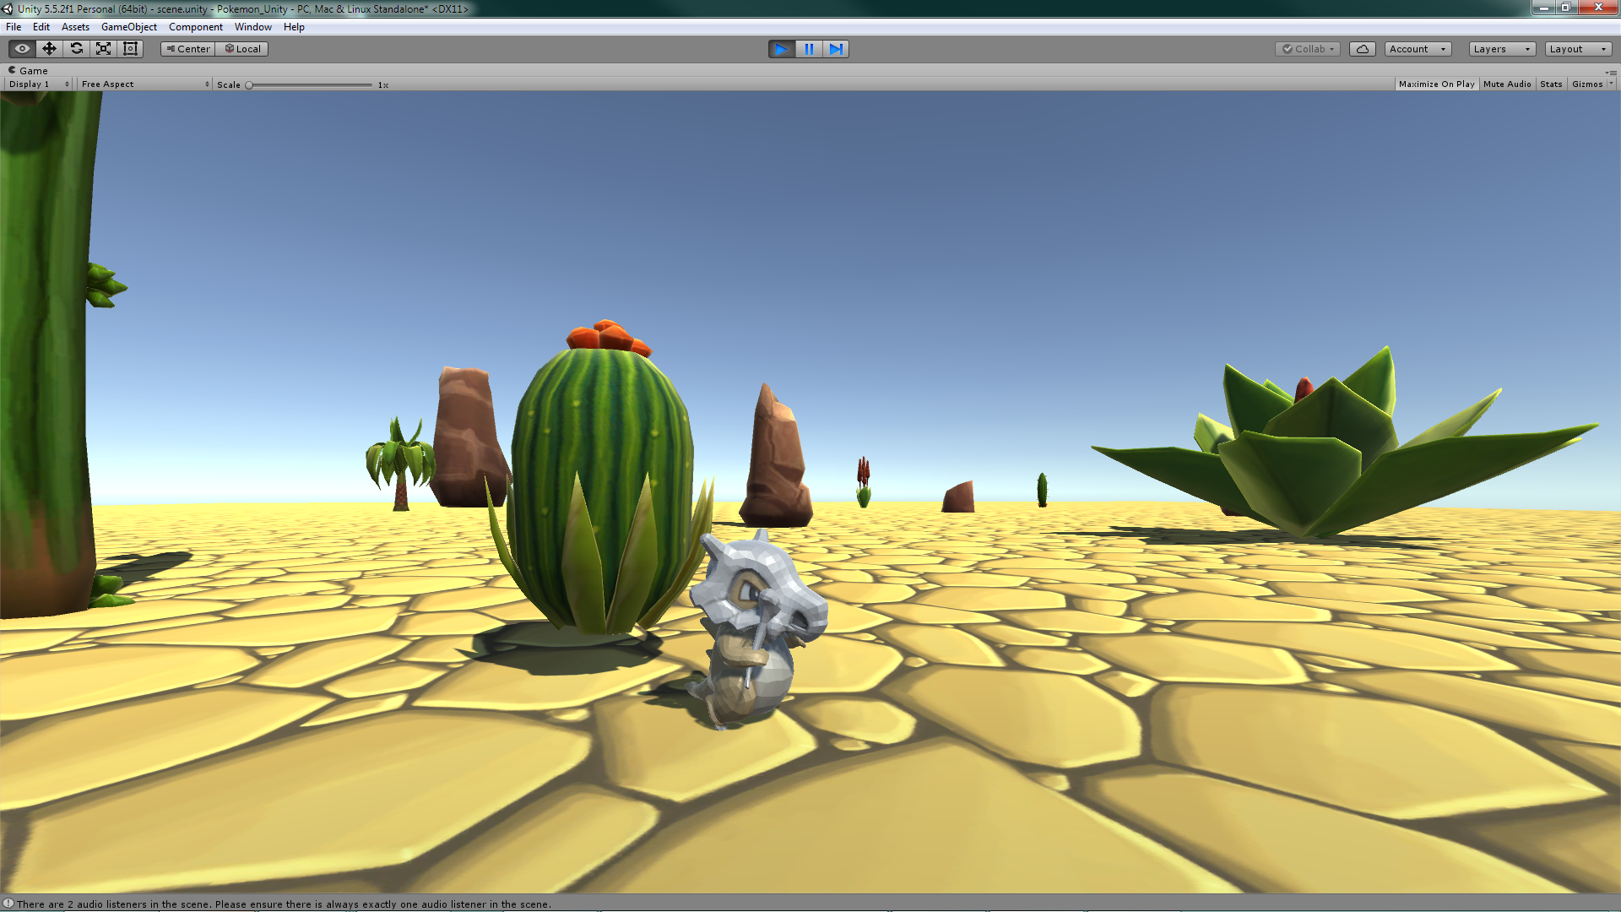Open the Layout dropdown
The height and width of the screenshot is (912, 1621).
(x=1577, y=49)
